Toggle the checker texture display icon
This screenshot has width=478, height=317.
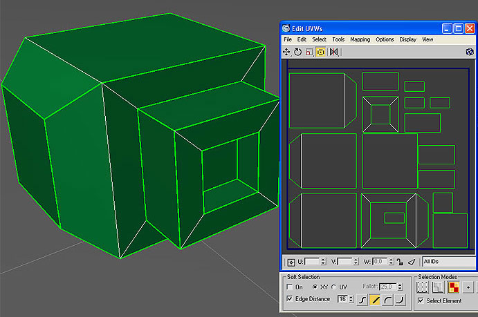tap(470, 52)
